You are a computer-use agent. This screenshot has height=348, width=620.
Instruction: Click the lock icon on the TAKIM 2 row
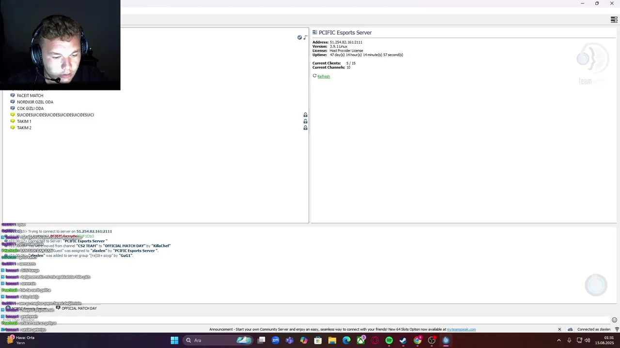[x=305, y=128]
